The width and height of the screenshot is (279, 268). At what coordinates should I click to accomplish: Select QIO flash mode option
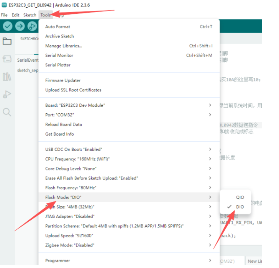pos(235,198)
